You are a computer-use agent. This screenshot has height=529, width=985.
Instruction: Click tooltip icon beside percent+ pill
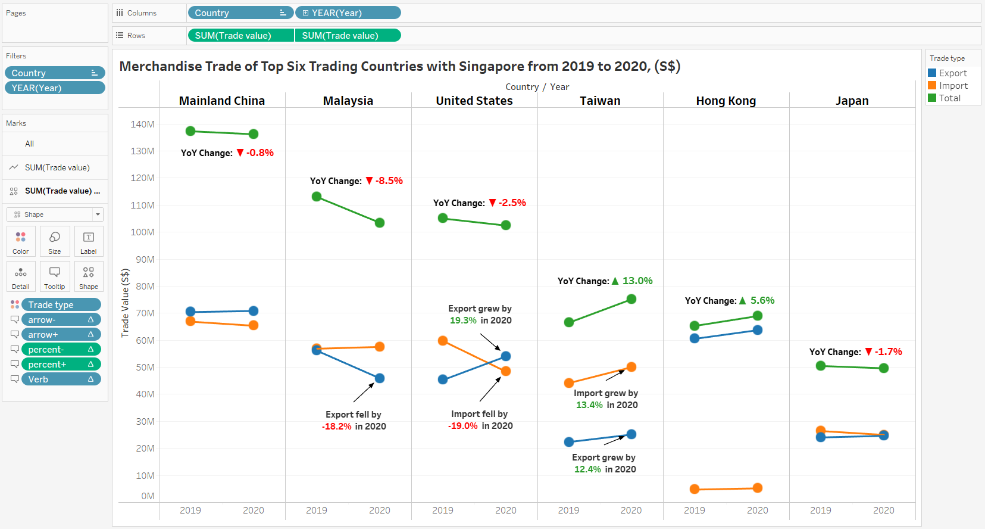[15, 364]
